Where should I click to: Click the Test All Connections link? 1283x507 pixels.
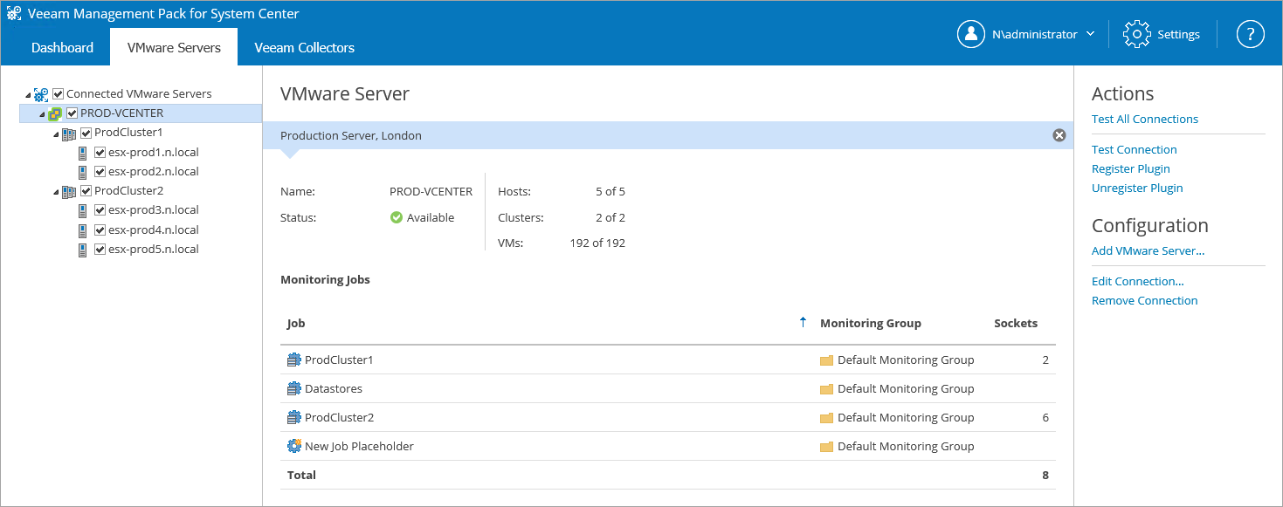point(1144,119)
